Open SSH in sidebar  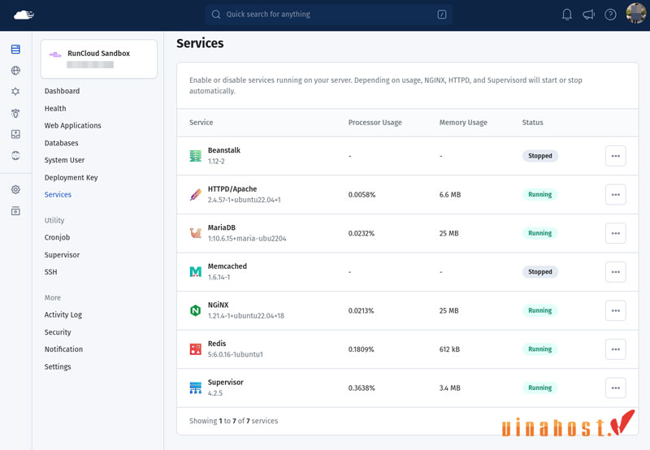(x=50, y=272)
